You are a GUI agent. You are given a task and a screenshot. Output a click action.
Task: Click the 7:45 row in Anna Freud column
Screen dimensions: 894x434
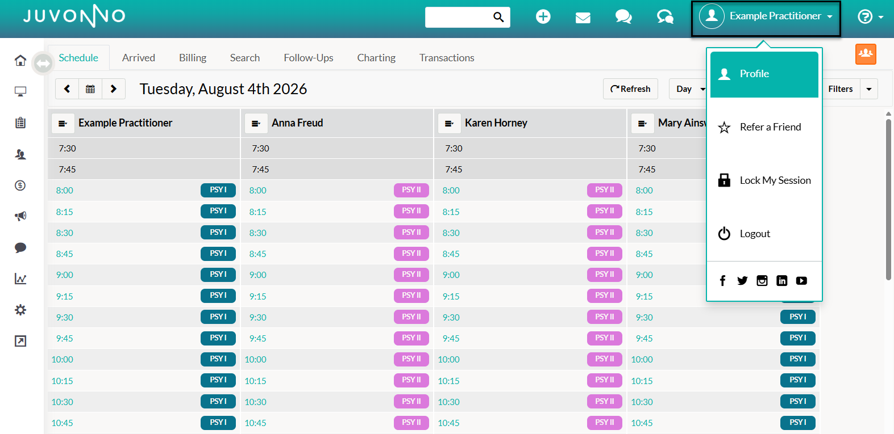pos(337,170)
